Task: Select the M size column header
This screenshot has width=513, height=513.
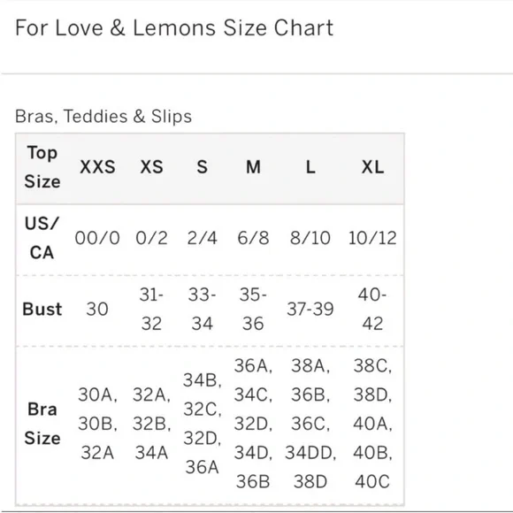Action: pyautogui.click(x=253, y=167)
